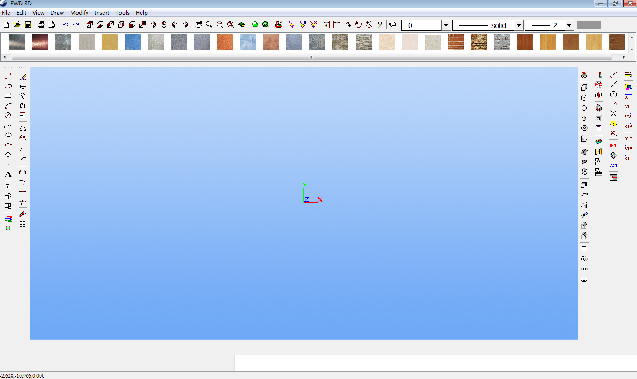Open the Modify menu
The height and width of the screenshot is (379, 637).
(79, 13)
